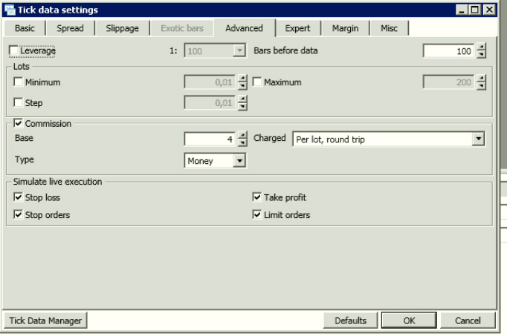Decrease the commission Base value
Screen dimensions: 507x336
(242, 143)
